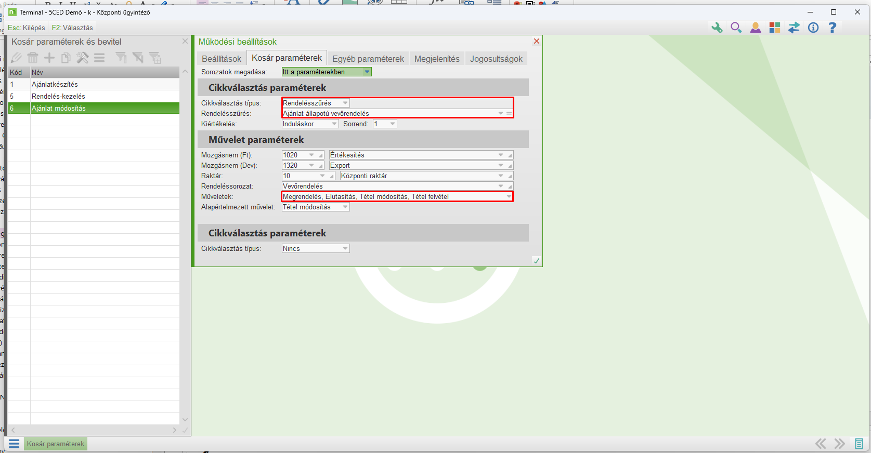The height and width of the screenshot is (453, 871).
Task: Click the crossed-out funnel clear filter icon
Action: click(138, 58)
